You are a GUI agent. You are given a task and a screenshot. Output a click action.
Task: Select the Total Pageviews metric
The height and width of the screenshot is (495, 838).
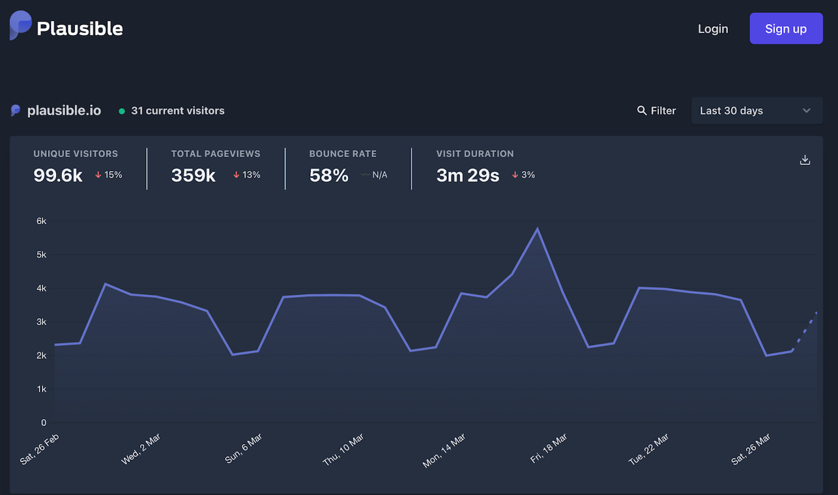216,154
